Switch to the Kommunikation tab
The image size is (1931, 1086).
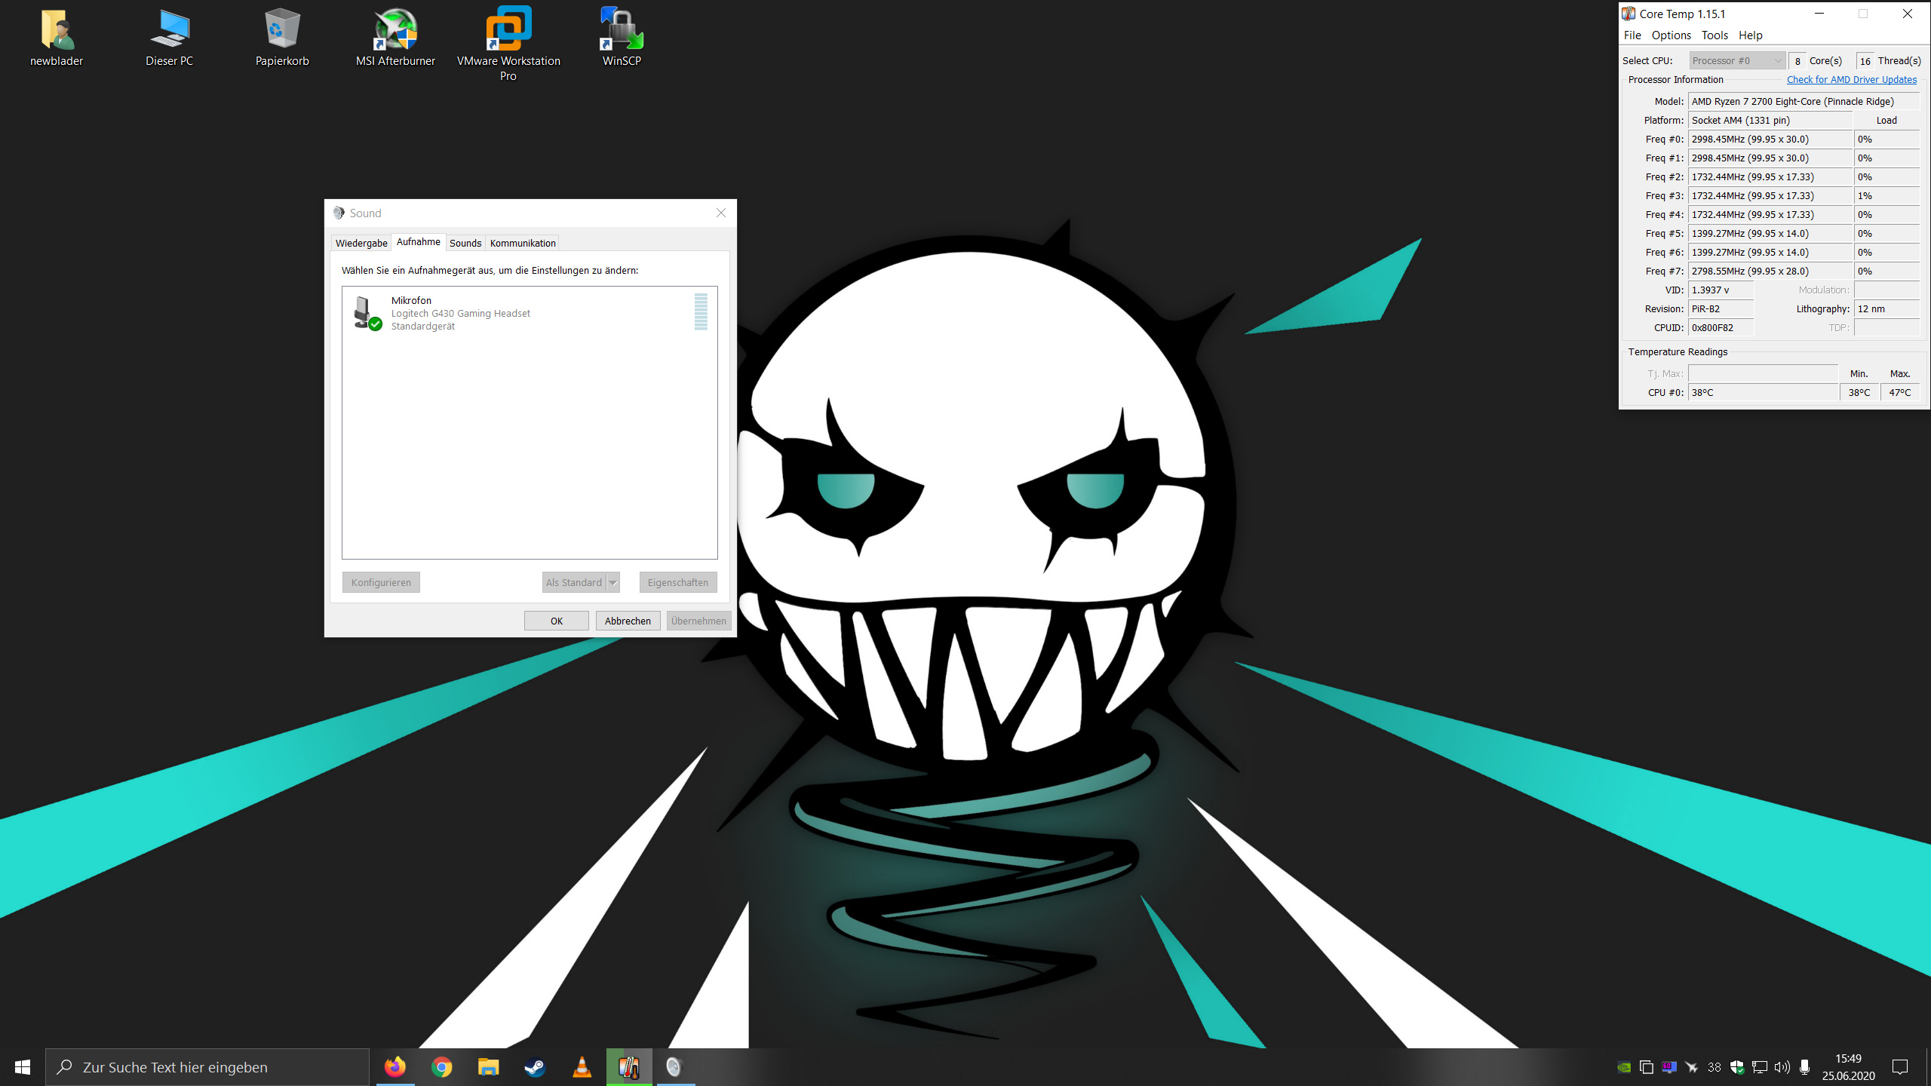[523, 243]
